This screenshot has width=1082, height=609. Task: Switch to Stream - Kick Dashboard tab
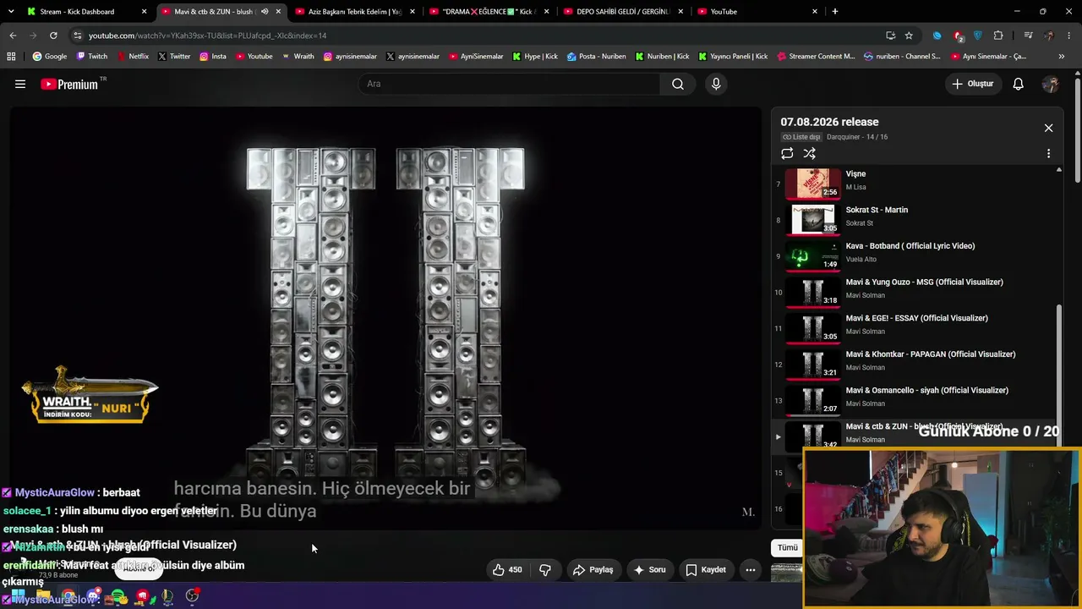pos(85,12)
